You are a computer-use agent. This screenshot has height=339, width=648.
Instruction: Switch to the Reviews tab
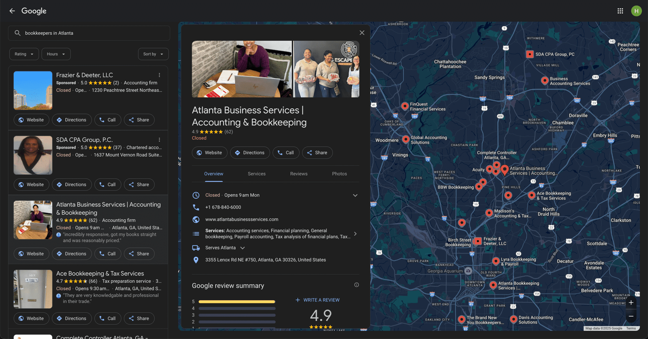click(x=299, y=174)
